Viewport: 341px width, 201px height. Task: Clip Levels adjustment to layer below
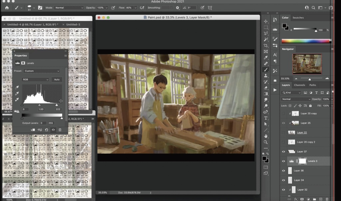point(33,130)
